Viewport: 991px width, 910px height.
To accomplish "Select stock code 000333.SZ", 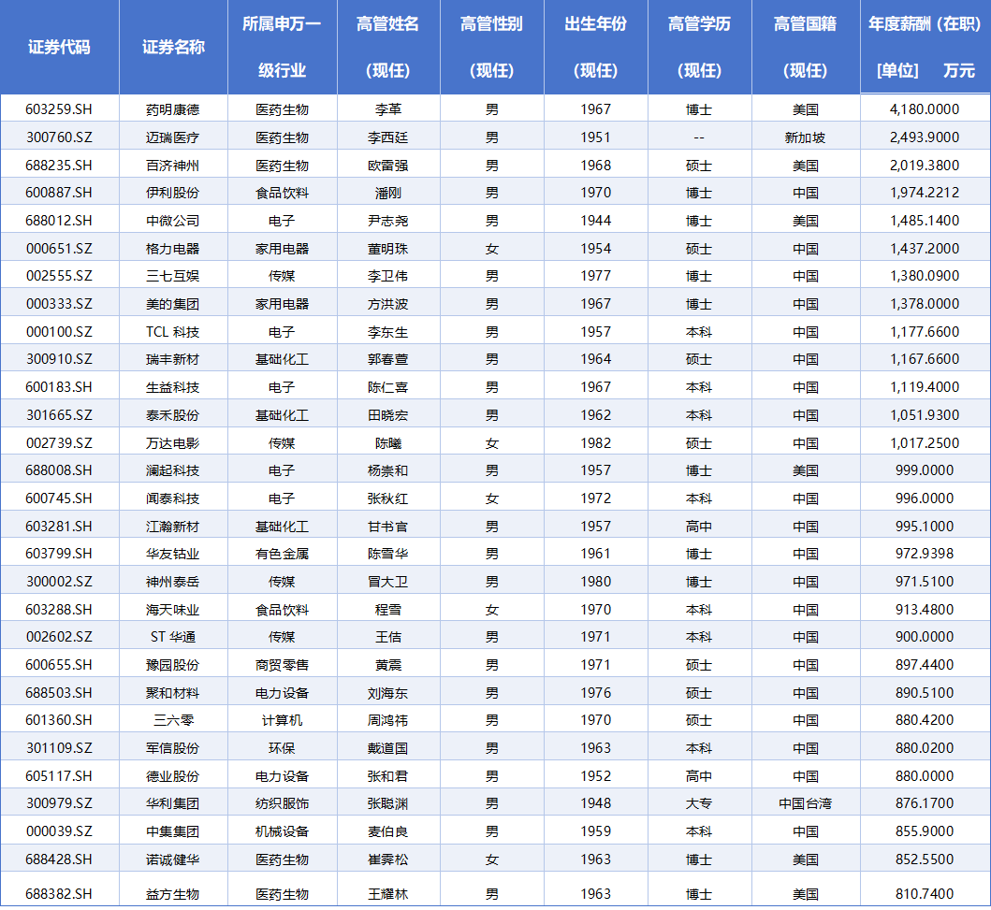I will 59,304.
